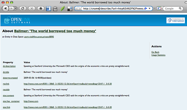Screen dimensions: 187x110
Task: Close the window with the red button
Action: point(3,2)
